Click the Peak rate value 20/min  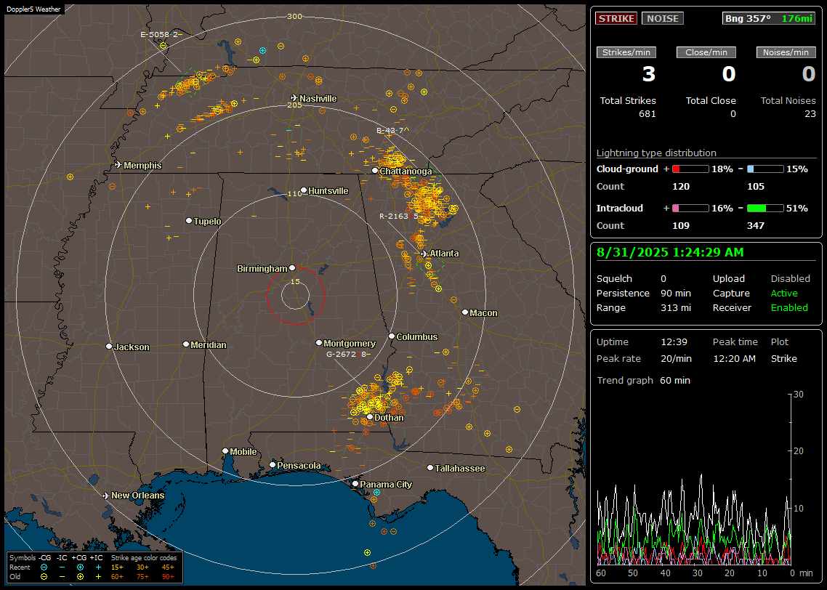click(x=676, y=359)
